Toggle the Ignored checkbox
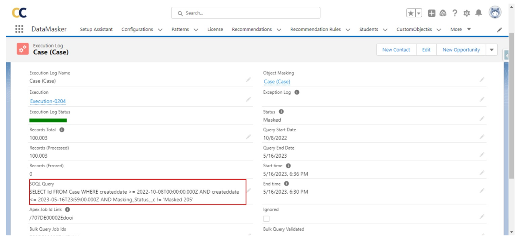The width and height of the screenshot is (519, 239). (x=266, y=219)
